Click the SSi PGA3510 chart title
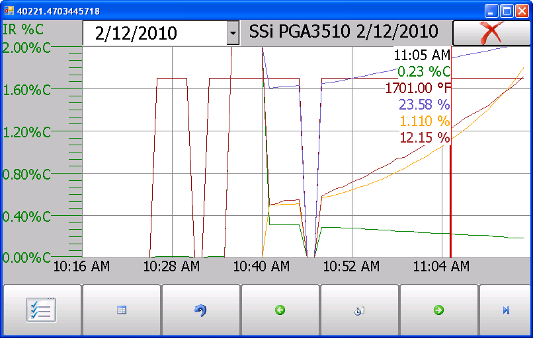Screen dimensions: 533x338 click(343, 32)
